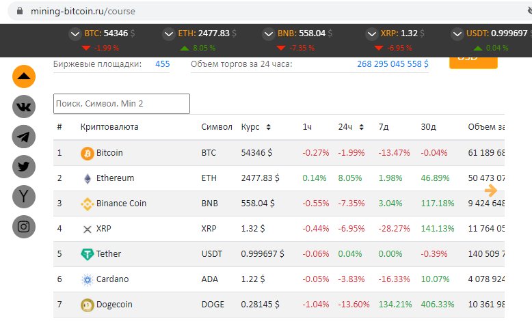Click the Поиск symbol search field
532x321 pixels.
[122, 104]
